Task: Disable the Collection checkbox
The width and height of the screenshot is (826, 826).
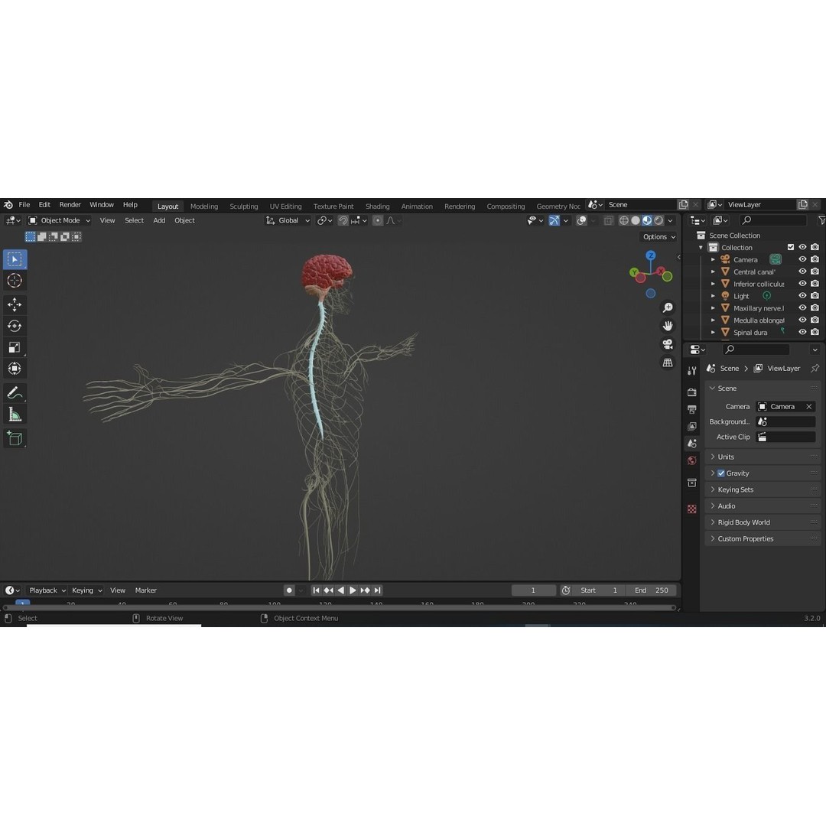Action: pyautogui.click(x=790, y=247)
